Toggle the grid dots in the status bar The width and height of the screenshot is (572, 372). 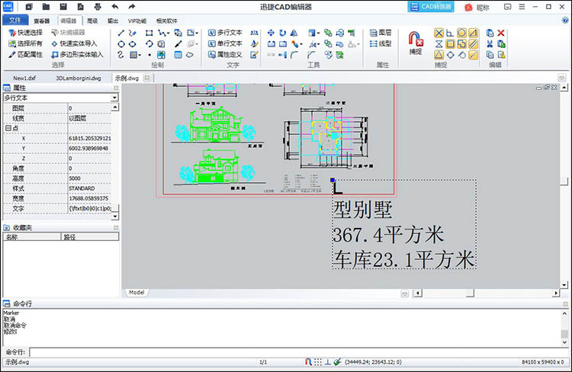click(x=318, y=362)
